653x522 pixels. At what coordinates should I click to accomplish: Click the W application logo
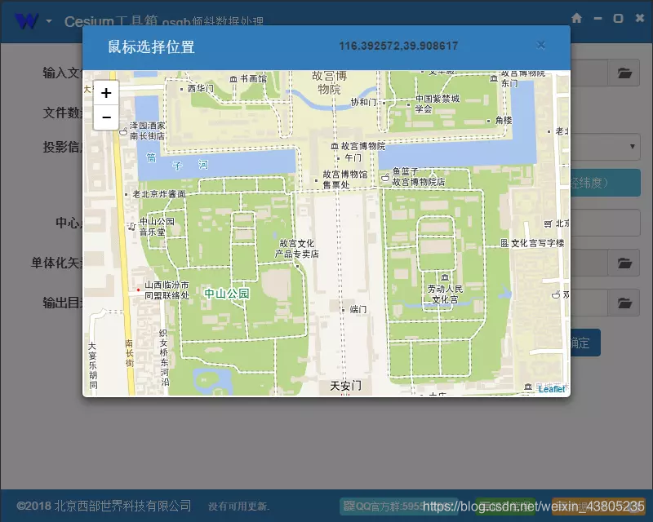pos(26,21)
